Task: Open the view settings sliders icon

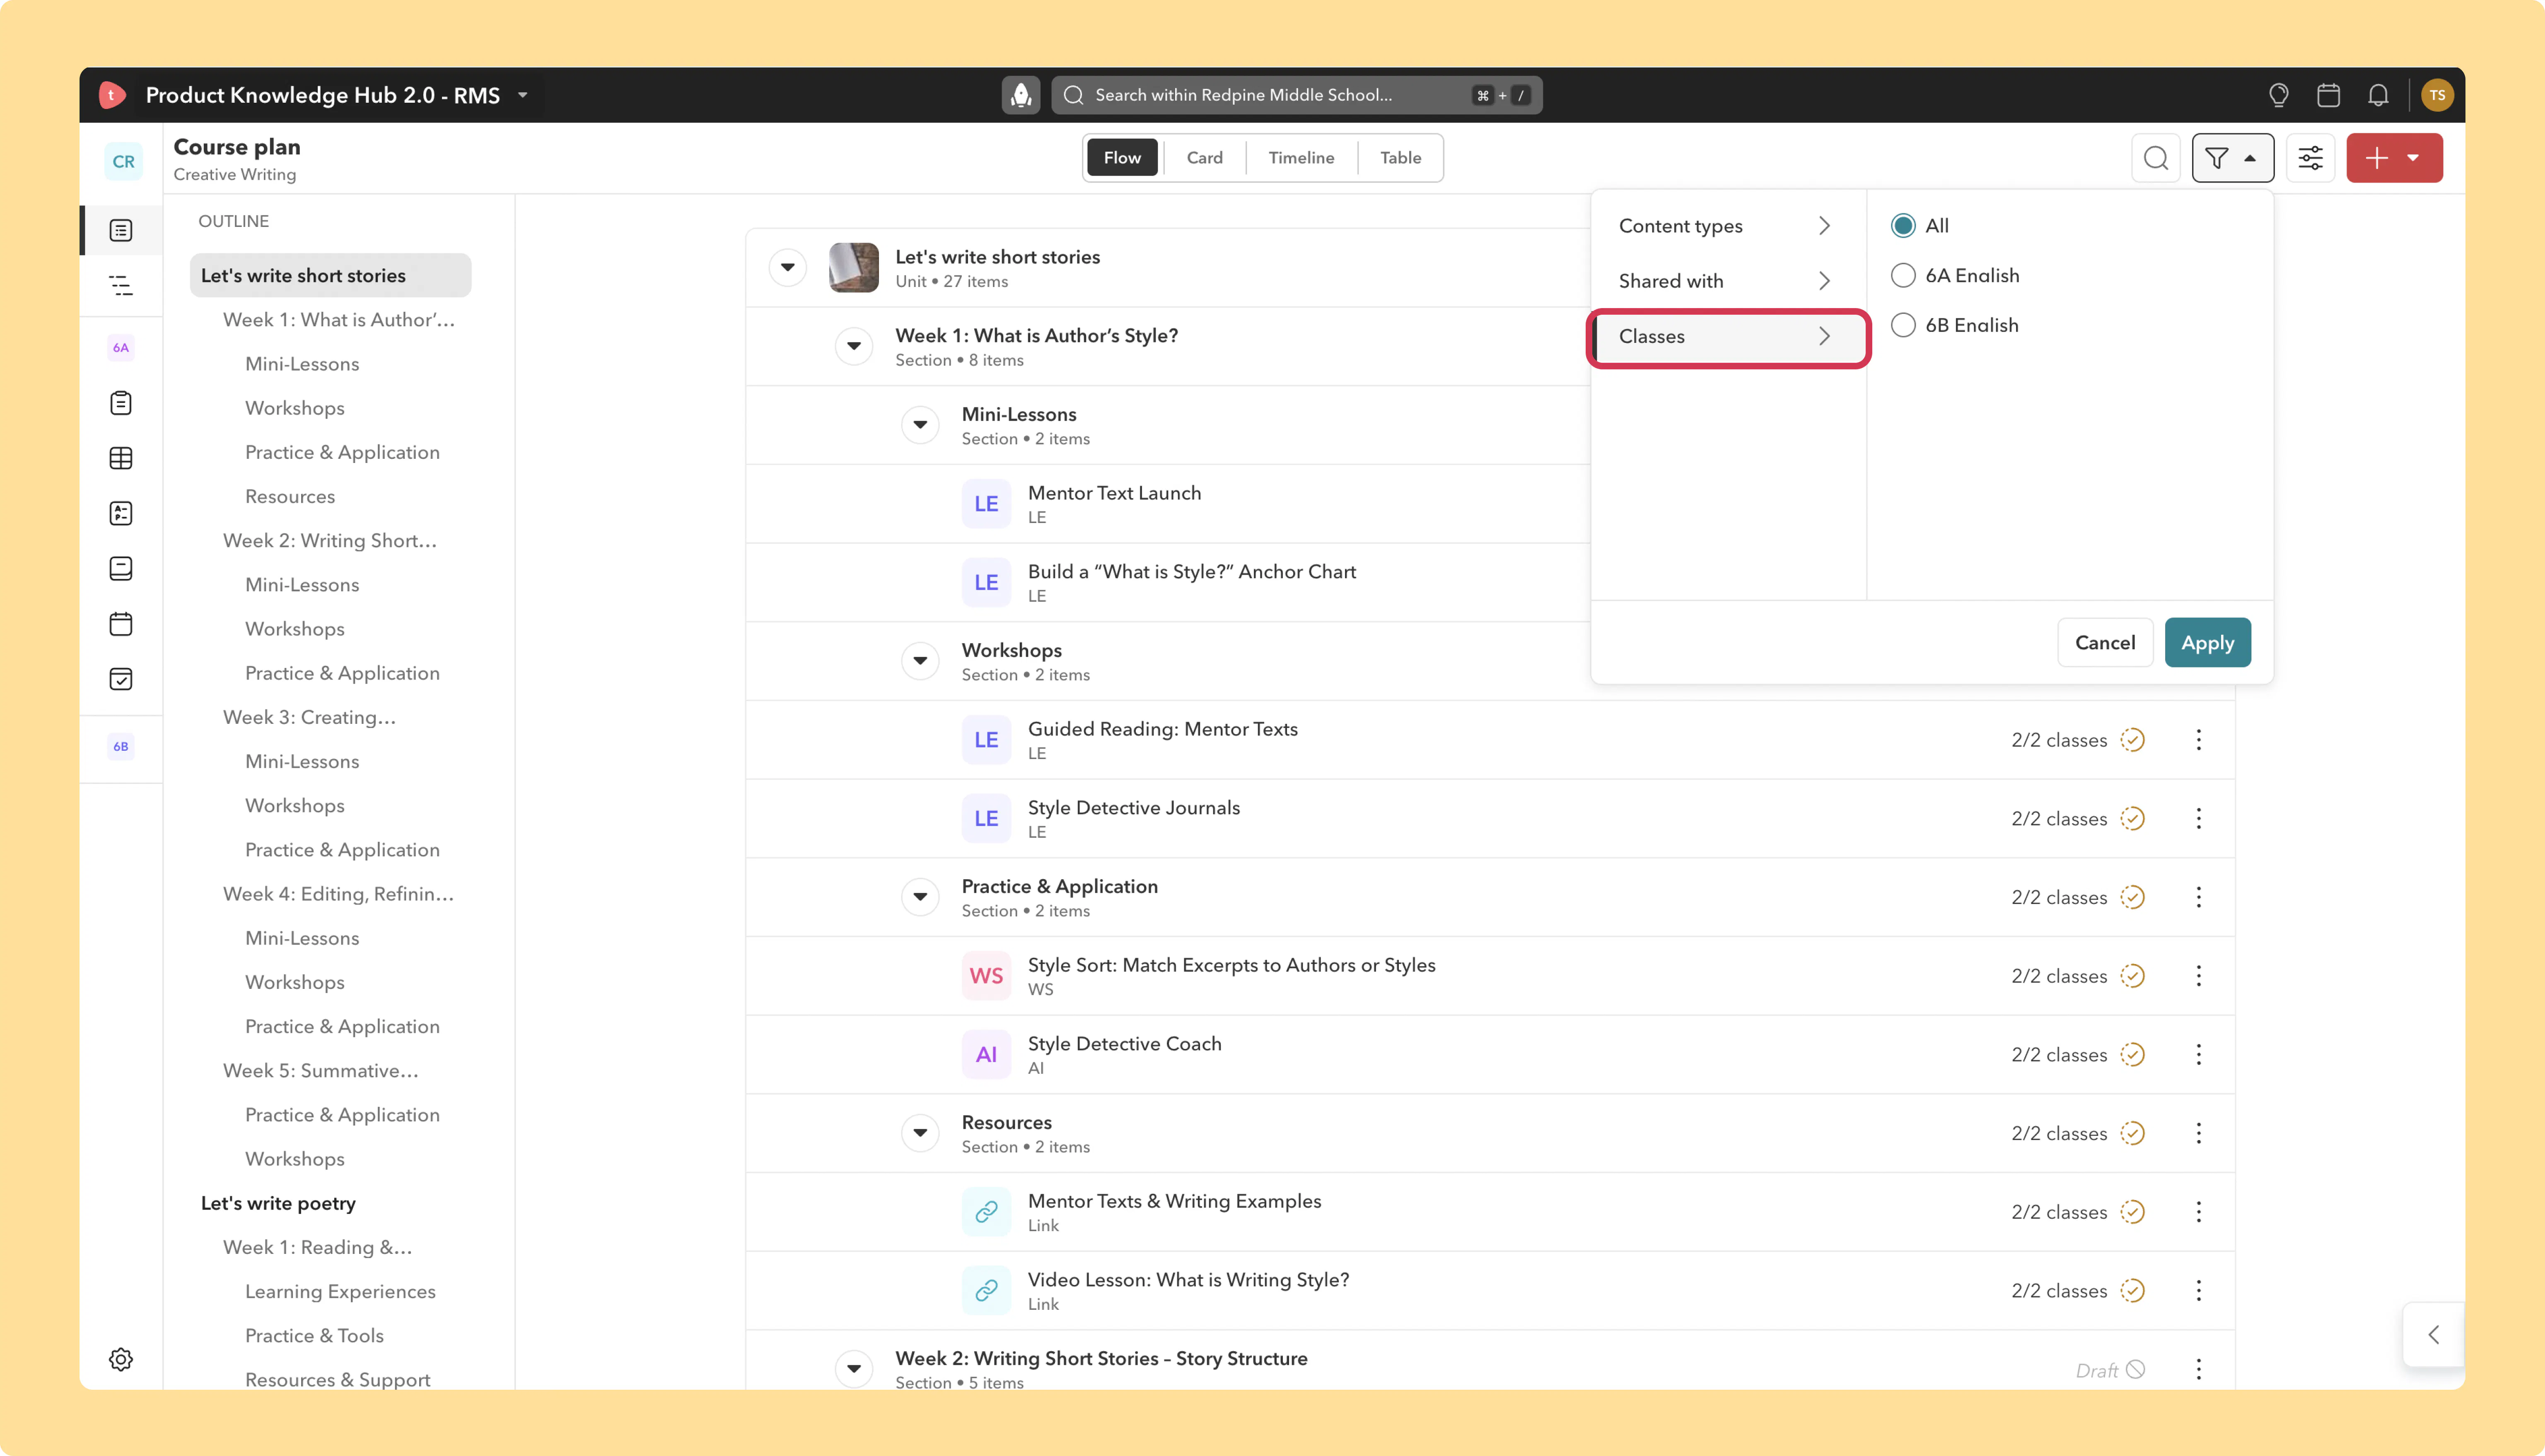Action: (x=2310, y=158)
